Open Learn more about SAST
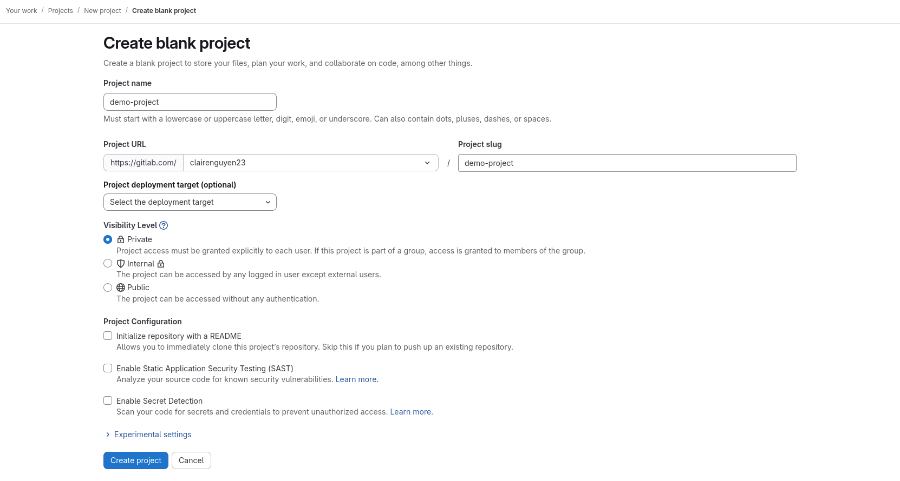This screenshot has width=900, height=481. pos(356,379)
